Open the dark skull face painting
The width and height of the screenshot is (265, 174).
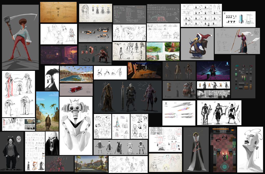(52, 143)
